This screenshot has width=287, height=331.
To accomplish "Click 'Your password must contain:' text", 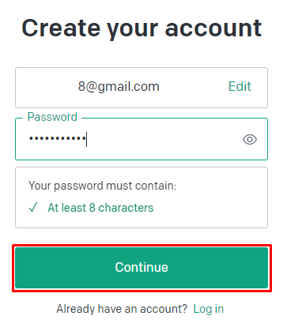I will click(102, 186).
